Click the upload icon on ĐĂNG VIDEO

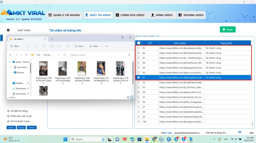pos(153,15)
